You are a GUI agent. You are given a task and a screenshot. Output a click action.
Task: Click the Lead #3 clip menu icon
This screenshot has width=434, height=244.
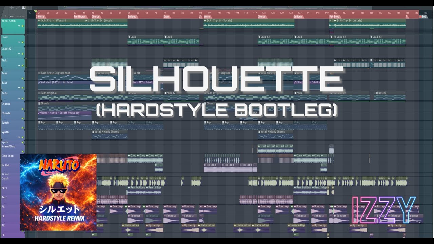click(x=372, y=37)
